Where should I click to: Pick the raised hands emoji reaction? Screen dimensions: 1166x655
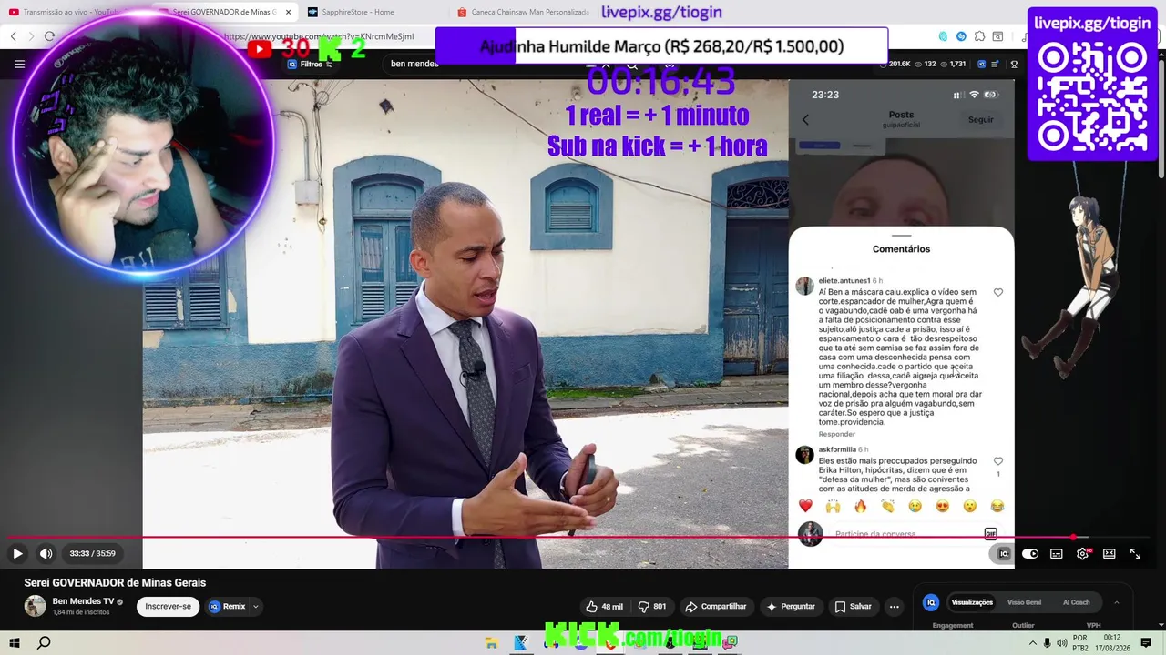point(833,506)
